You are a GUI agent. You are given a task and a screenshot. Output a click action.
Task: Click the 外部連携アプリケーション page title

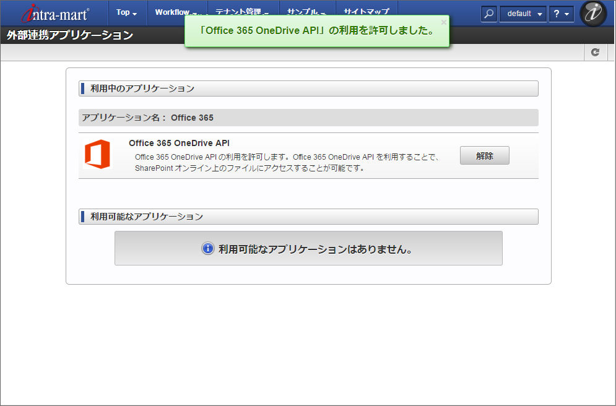(x=70, y=35)
